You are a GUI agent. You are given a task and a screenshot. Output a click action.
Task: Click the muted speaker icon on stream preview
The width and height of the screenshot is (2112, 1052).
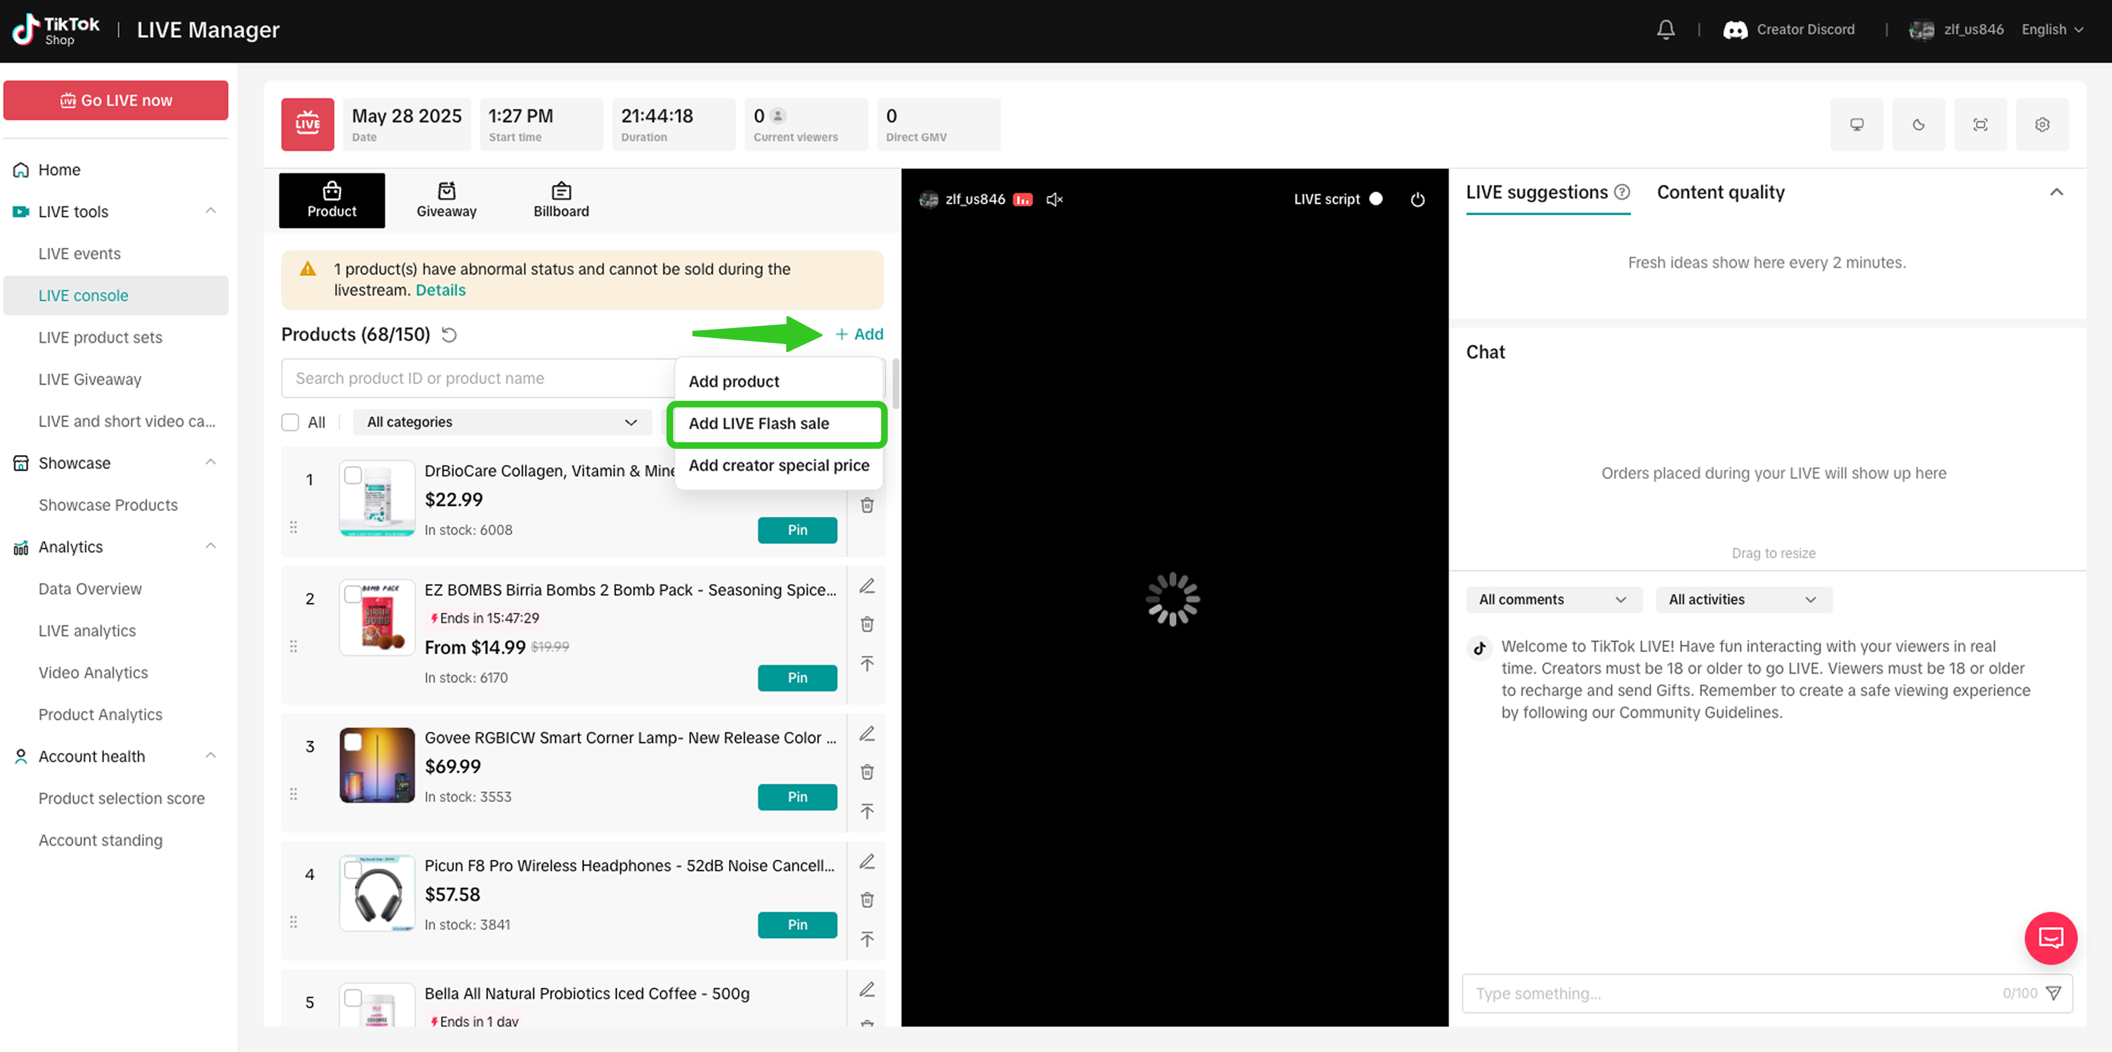click(x=1054, y=199)
